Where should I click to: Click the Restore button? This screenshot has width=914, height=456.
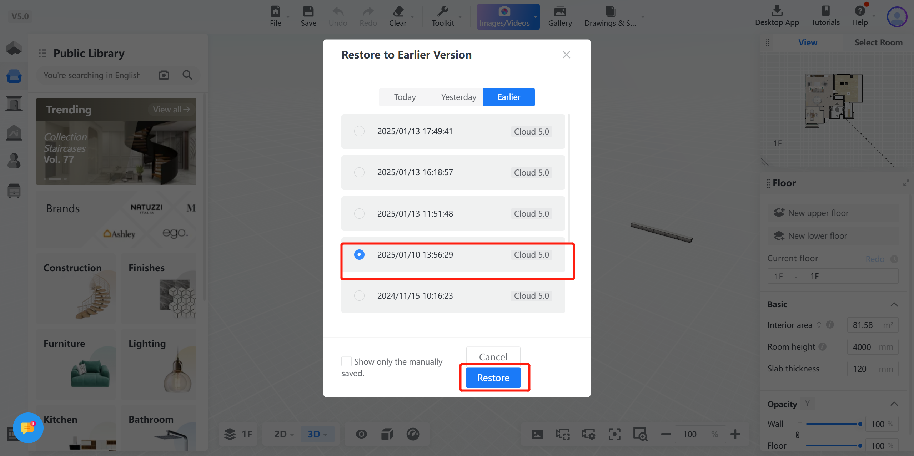click(x=493, y=378)
